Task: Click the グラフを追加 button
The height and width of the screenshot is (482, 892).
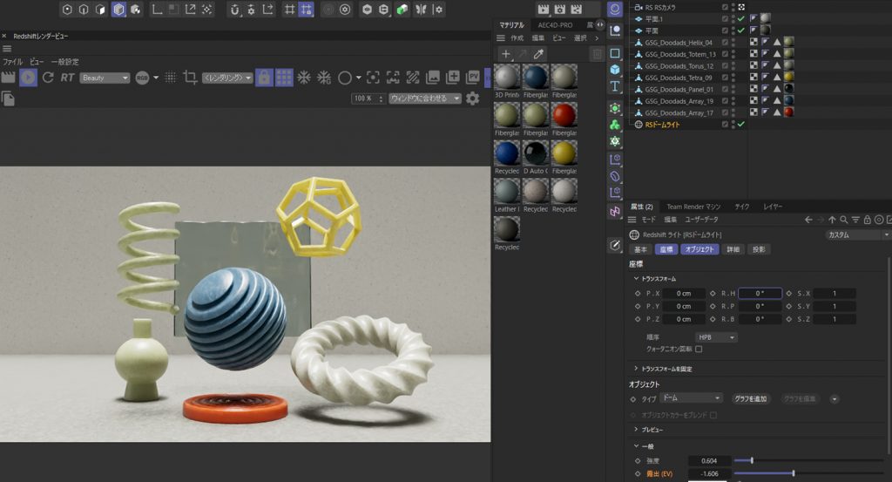Action: [750, 398]
